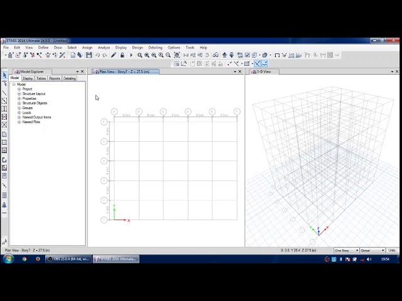Click the volume speaker tray icon
The height and width of the screenshot is (301, 402).
369,259
